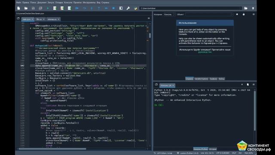Screen dimensions: 275x155
Task: Click the editor vertical scrollbar thumb
Action: (x=150, y=35)
